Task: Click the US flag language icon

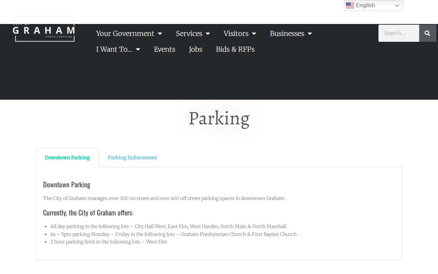Action: coord(350,5)
